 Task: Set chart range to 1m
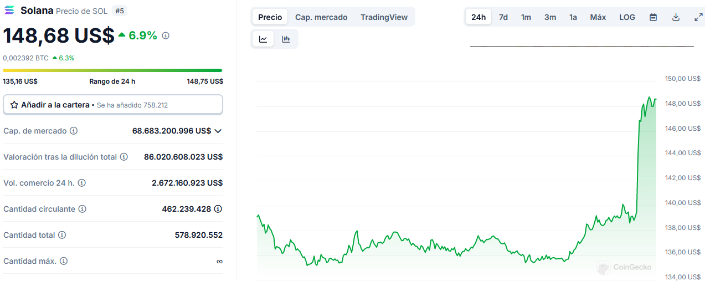(x=526, y=17)
